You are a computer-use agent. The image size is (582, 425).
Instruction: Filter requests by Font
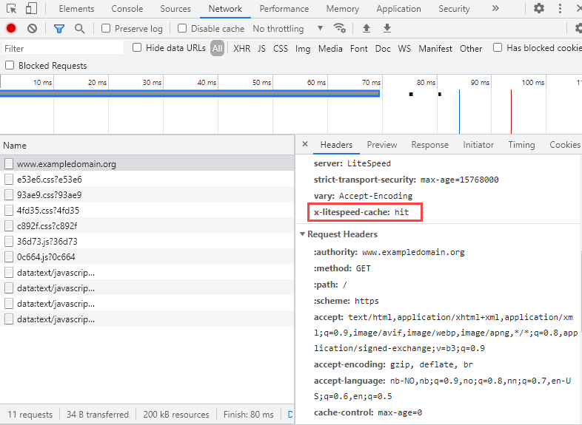click(358, 49)
